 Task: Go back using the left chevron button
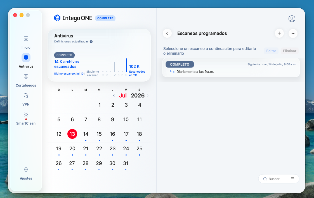click(x=167, y=33)
